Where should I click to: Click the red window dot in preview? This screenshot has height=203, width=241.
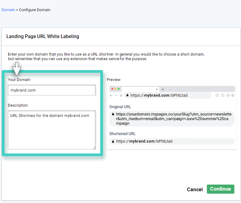coord(112,89)
